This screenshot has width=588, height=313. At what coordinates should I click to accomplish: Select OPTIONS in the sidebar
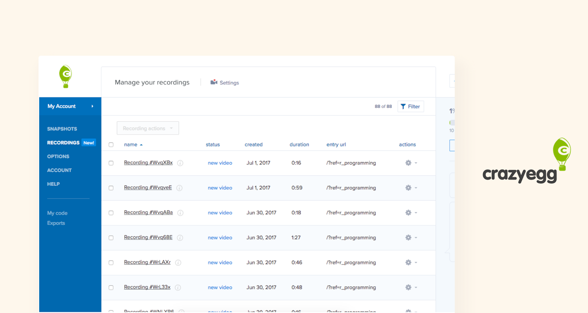pos(58,156)
